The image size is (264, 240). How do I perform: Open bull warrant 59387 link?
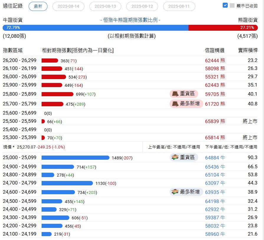pos(215,218)
